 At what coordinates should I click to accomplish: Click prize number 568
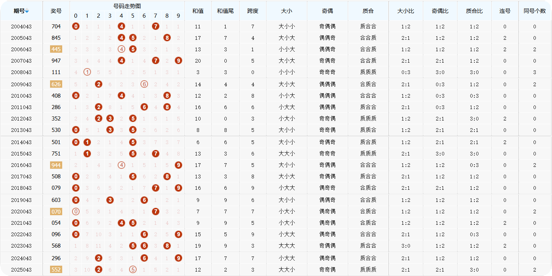coord(56,246)
